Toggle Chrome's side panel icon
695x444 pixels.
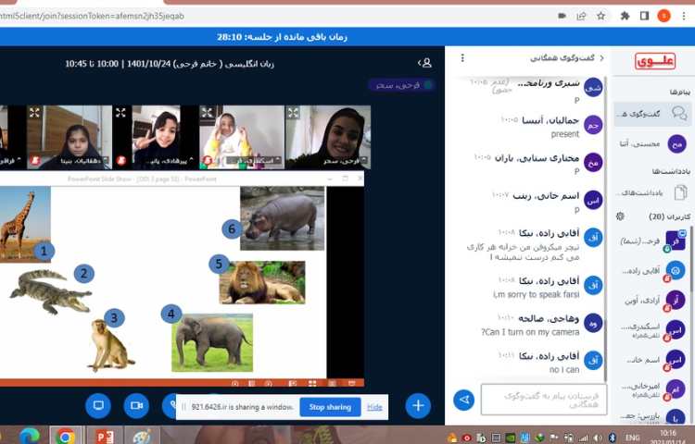coord(644,16)
